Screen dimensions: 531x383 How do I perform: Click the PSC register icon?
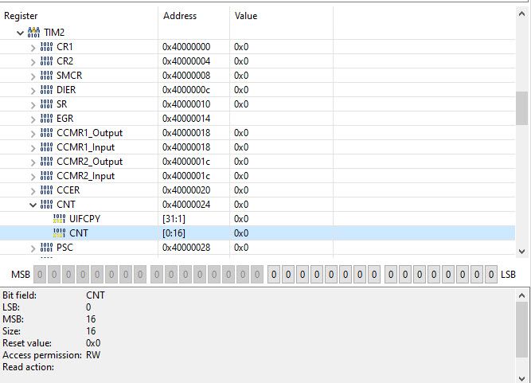point(46,248)
